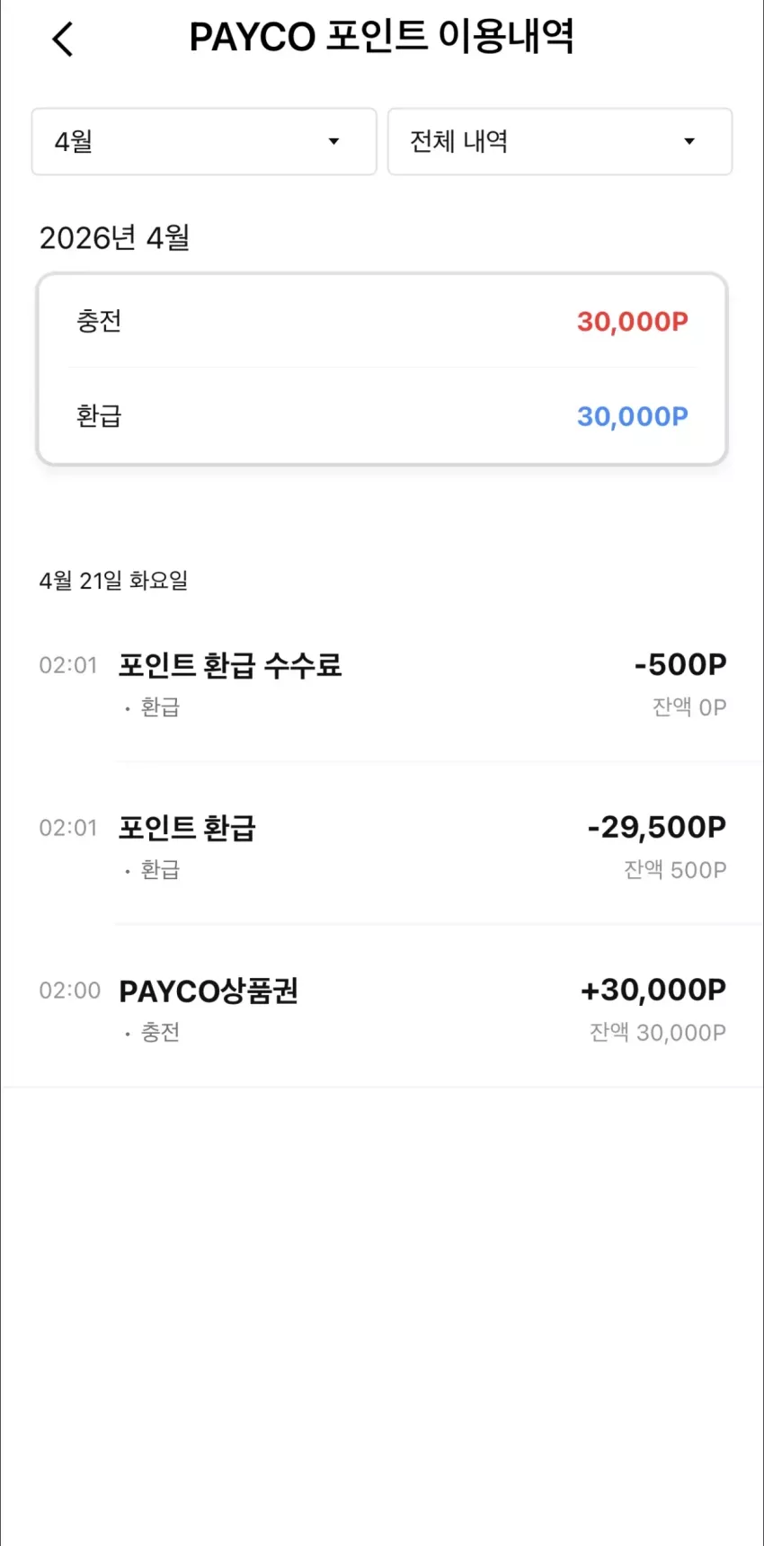764x1546 pixels.
Task: Click the 잔액 500P balance text
Action: [x=676, y=870]
